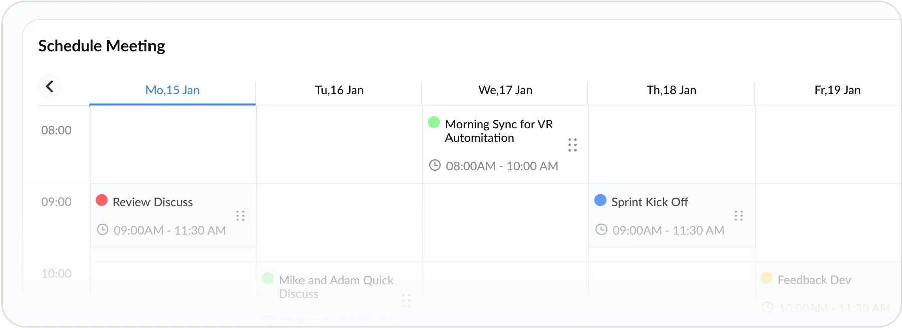
Task: Click green dot of Morning Sync event
Action: click(434, 123)
